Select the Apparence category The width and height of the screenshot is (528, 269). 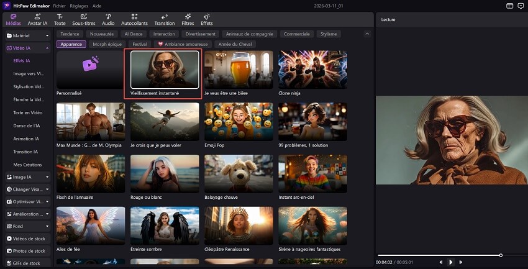tap(71, 44)
